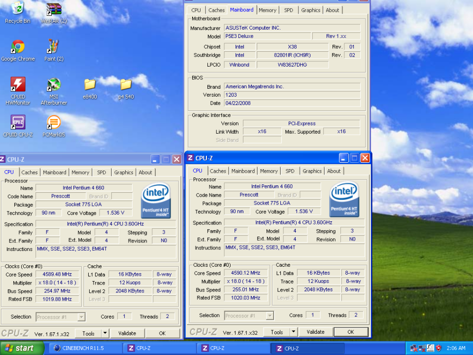Click chipset X38 field
This screenshot has height=355, width=473.
tap(292, 47)
